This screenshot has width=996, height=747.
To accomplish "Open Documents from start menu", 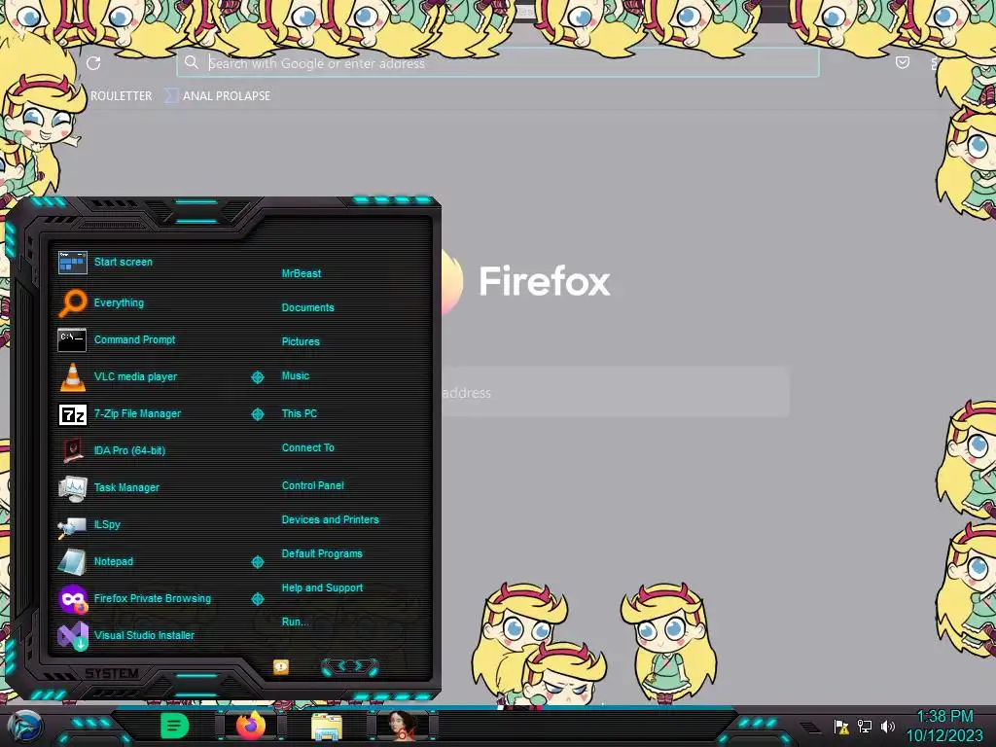I will click(307, 307).
